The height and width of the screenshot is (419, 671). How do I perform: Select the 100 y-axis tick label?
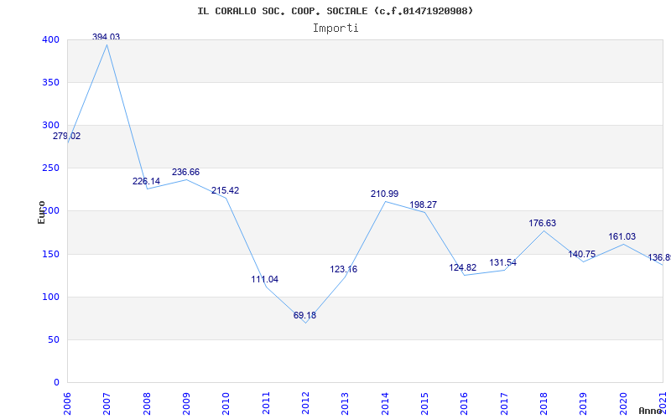pos(50,297)
